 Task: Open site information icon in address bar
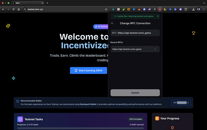point(25,9)
